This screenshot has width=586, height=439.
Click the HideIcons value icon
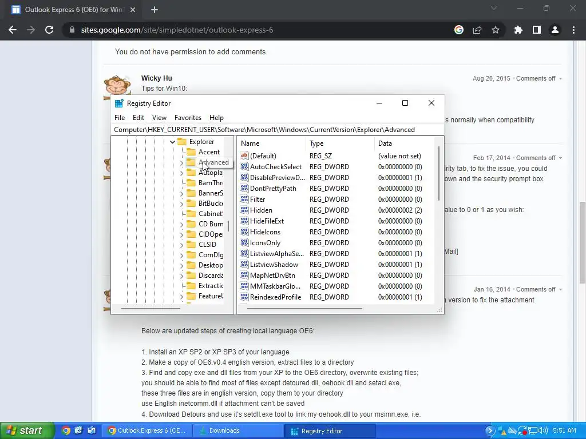(244, 232)
